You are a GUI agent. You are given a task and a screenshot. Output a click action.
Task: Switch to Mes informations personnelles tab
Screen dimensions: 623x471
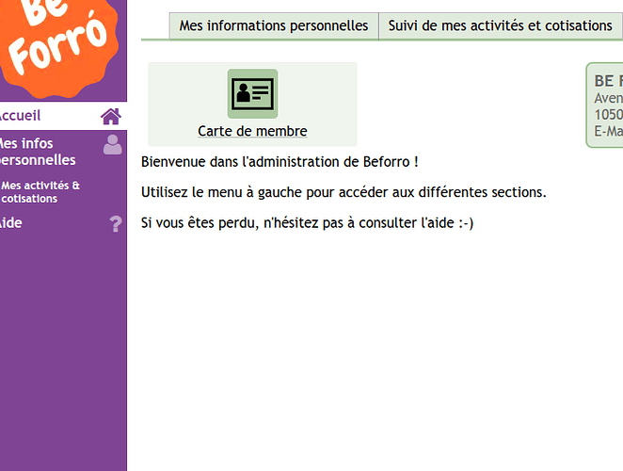[274, 26]
